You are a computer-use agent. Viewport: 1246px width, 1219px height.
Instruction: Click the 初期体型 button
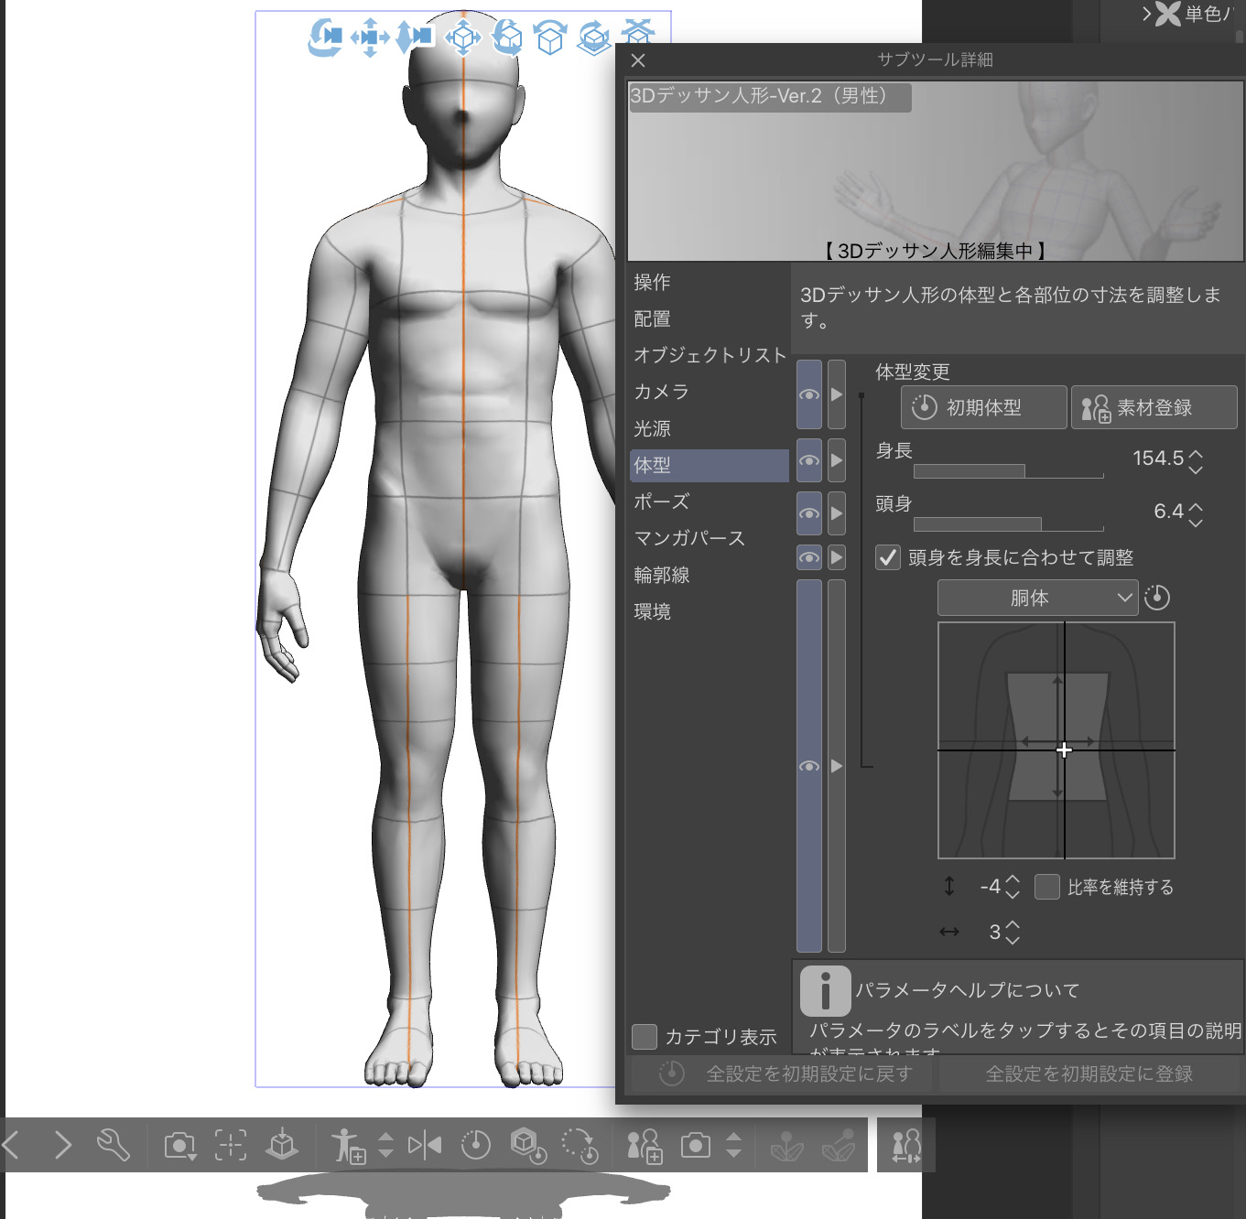click(x=984, y=407)
